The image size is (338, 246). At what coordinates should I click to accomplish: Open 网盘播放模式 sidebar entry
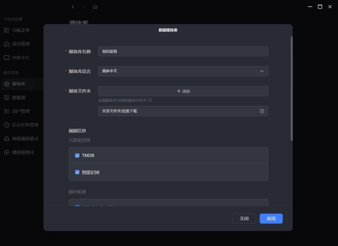point(21,139)
